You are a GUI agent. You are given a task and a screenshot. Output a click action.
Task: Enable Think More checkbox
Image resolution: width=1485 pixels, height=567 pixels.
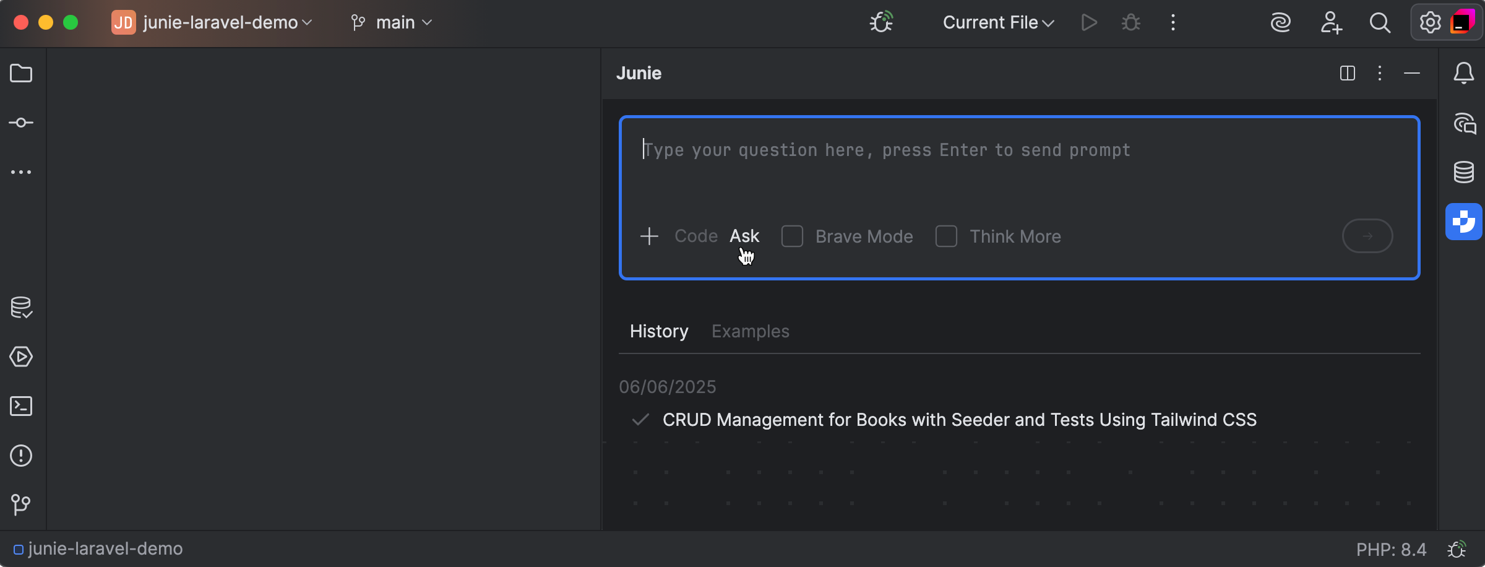946,236
